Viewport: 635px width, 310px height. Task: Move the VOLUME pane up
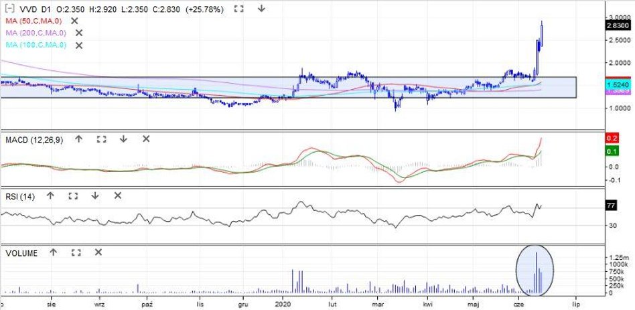click(x=54, y=253)
